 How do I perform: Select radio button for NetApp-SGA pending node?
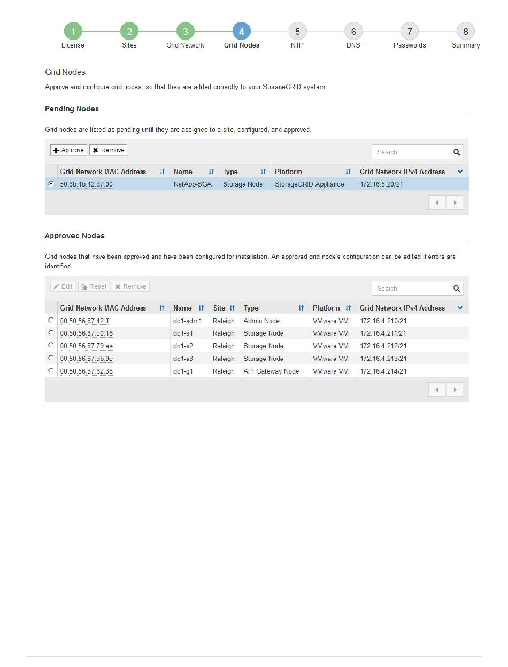[51, 183]
